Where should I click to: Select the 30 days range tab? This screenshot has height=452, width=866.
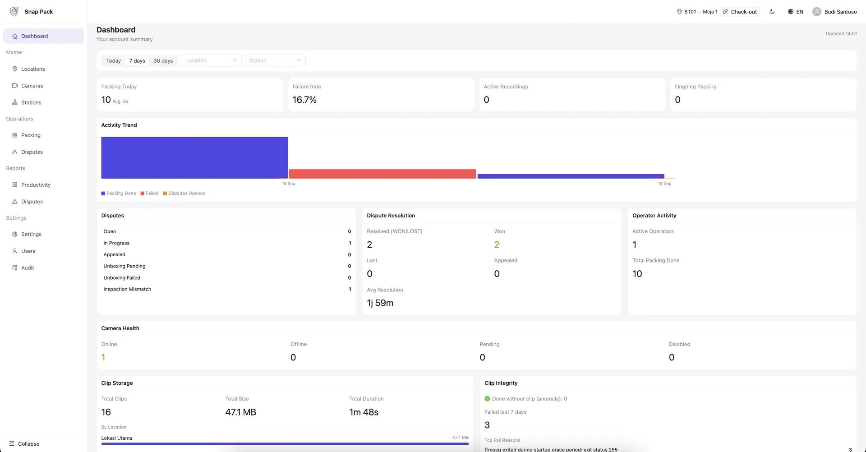(163, 60)
